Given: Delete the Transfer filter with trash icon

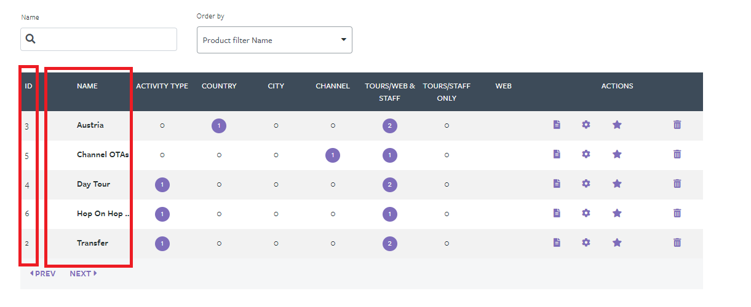Looking at the screenshot, I should click(x=677, y=243).
